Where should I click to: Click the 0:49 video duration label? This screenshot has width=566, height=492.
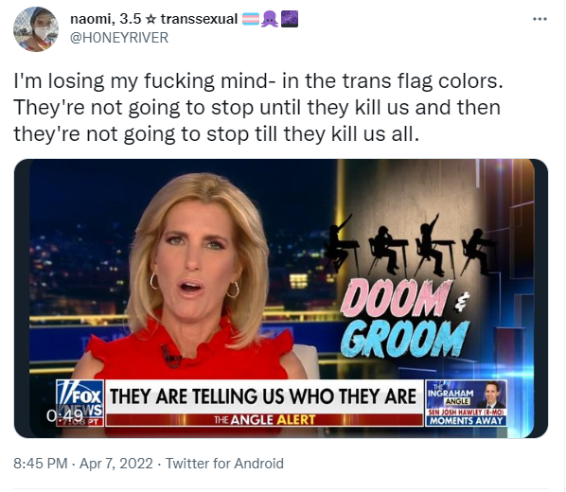(x=64, y=415)
